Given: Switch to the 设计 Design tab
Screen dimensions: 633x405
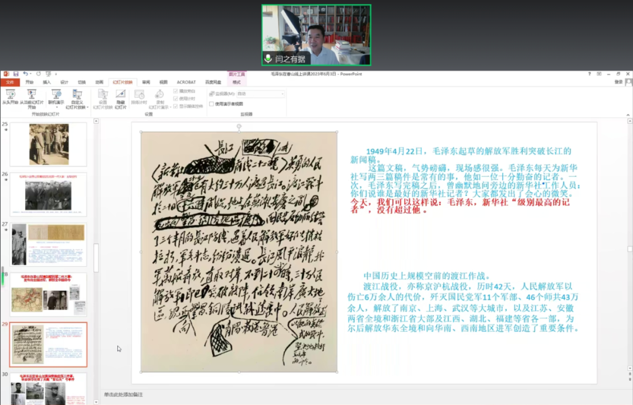Looking at the screenshot, I should coord(64,82).
